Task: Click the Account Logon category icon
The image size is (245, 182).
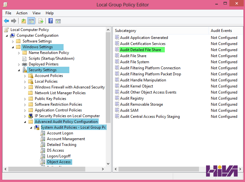Action: [43, 133]
